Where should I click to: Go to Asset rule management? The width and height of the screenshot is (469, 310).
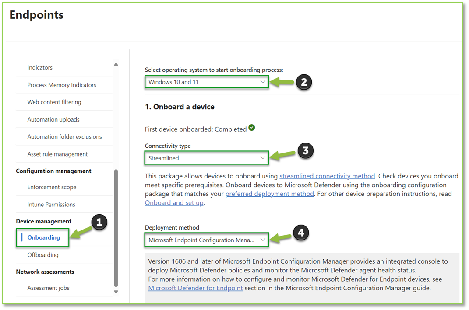57,154
